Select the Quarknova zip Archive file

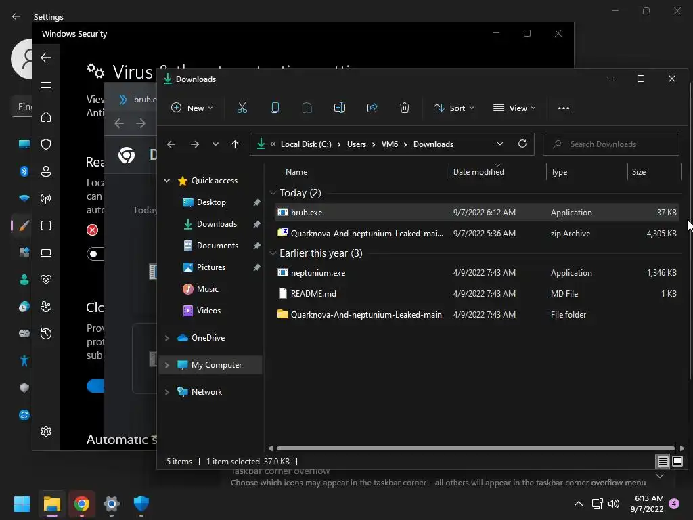point(477,234)
